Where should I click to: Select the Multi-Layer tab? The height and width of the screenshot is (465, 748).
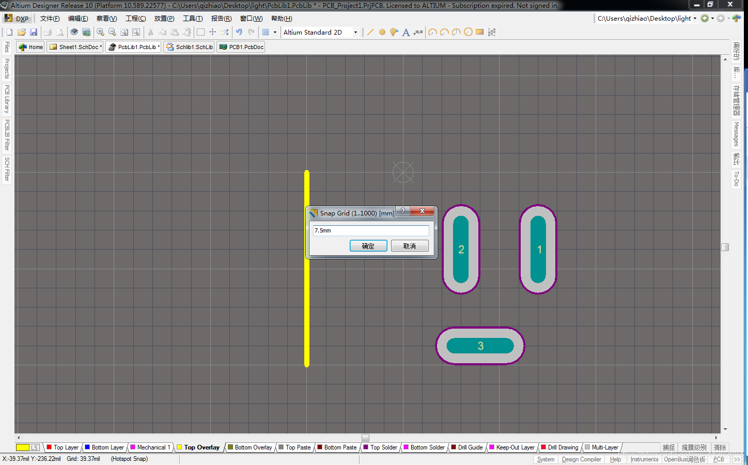click(601, 447)
